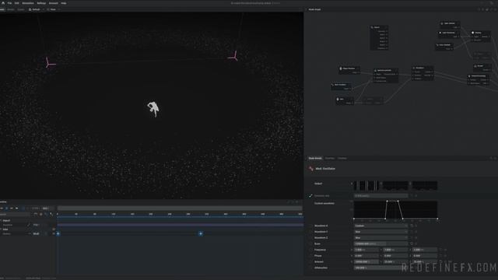Click the astronaut figure in viewport
The image size is (498, 280).
153,109
